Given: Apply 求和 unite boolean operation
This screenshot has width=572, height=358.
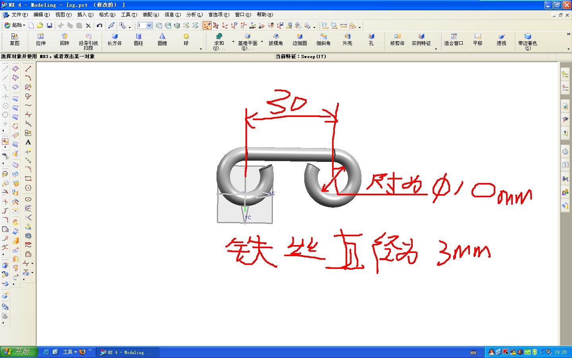Looking at the screenshot, I should (219, 41).
